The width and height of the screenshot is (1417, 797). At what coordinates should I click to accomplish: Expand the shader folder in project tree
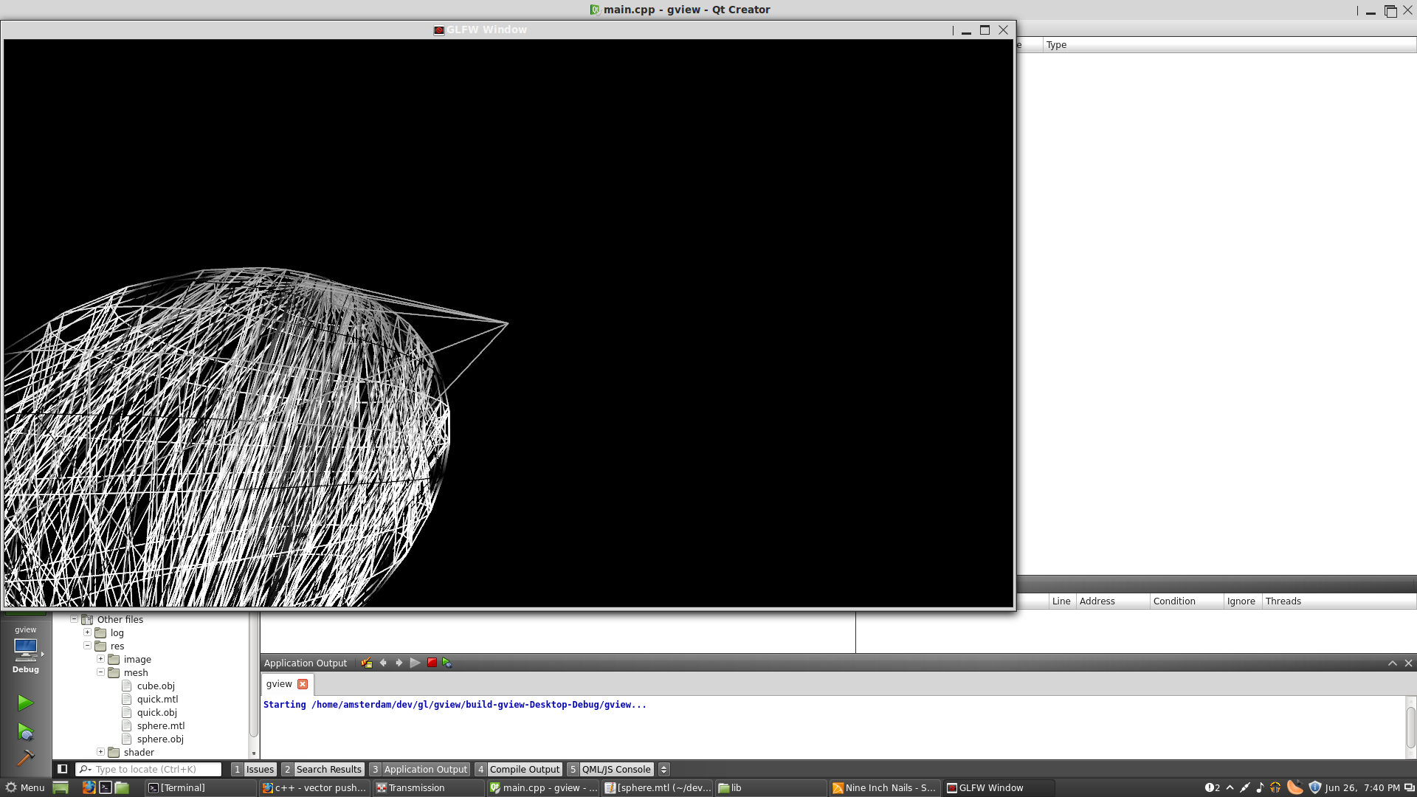click(100, 751)
